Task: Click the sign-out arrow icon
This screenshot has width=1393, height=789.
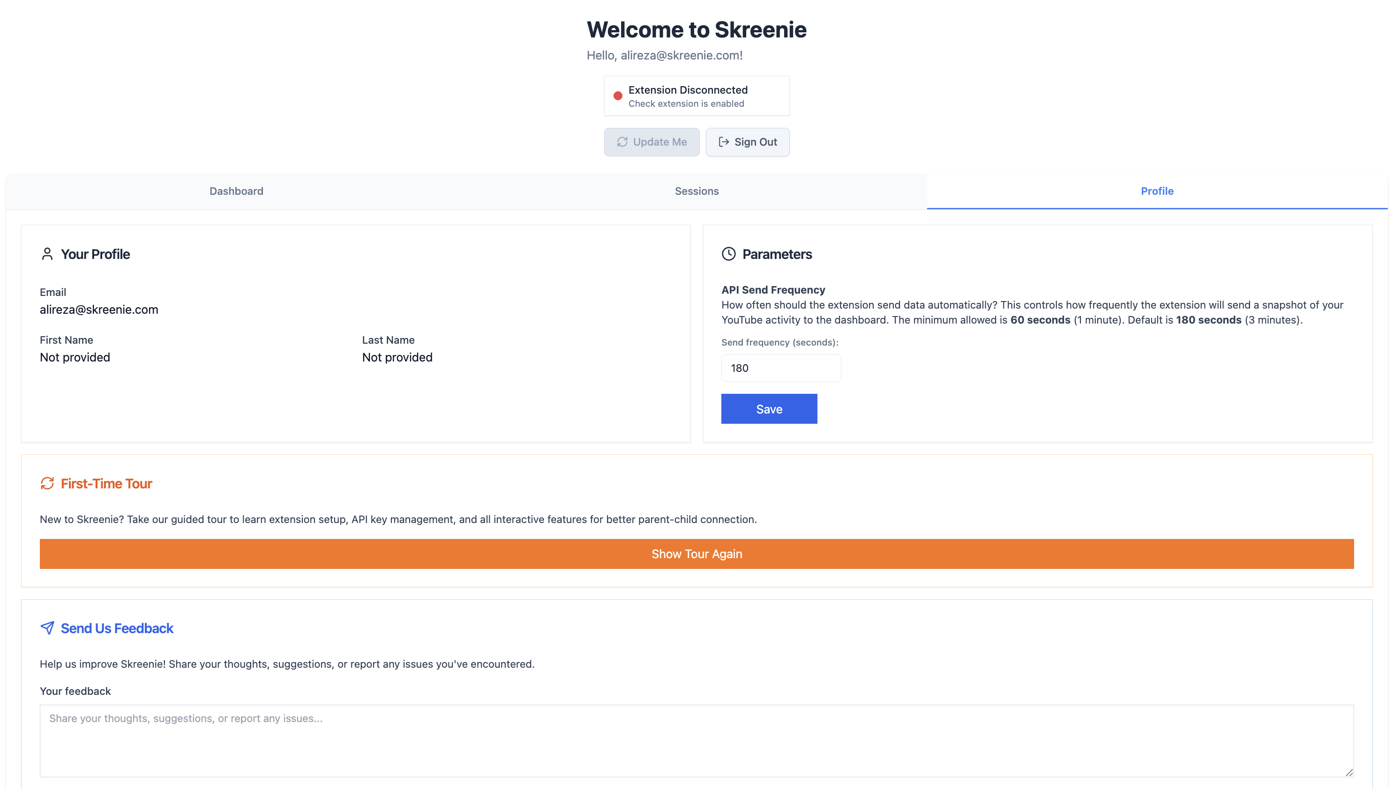Action: pos(724,142)
